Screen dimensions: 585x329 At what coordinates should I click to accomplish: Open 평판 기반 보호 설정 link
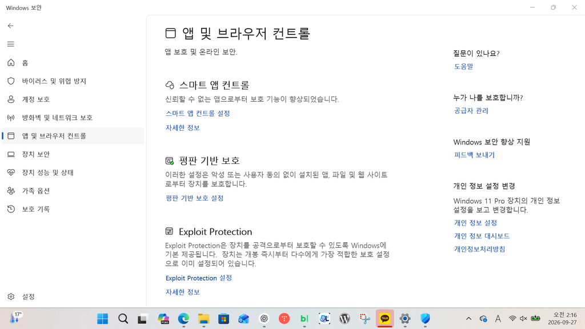tap(194, 198)
